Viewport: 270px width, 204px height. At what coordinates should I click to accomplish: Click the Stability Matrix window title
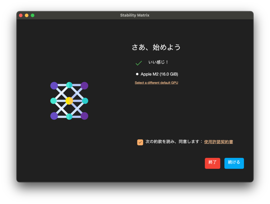click(135, 15)
